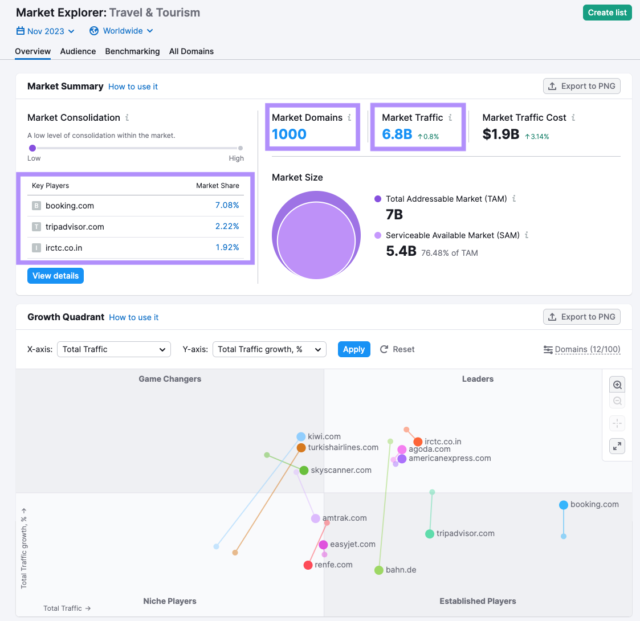Zoom out of the Growth Quadrant chart

click(x=617, y=401)
